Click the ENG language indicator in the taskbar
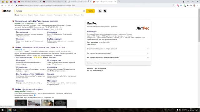This screenshot has height=112, width=200. pos(186,110)
